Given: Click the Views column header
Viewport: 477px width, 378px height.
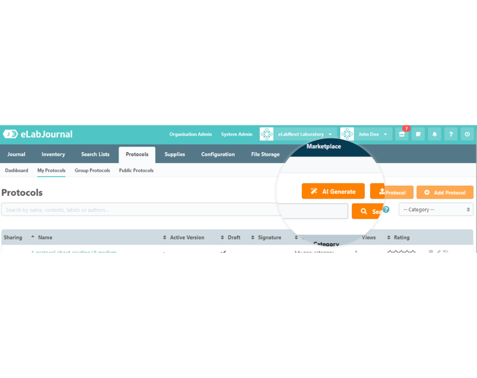Looking at the screenshot, I should pos(369,237).
